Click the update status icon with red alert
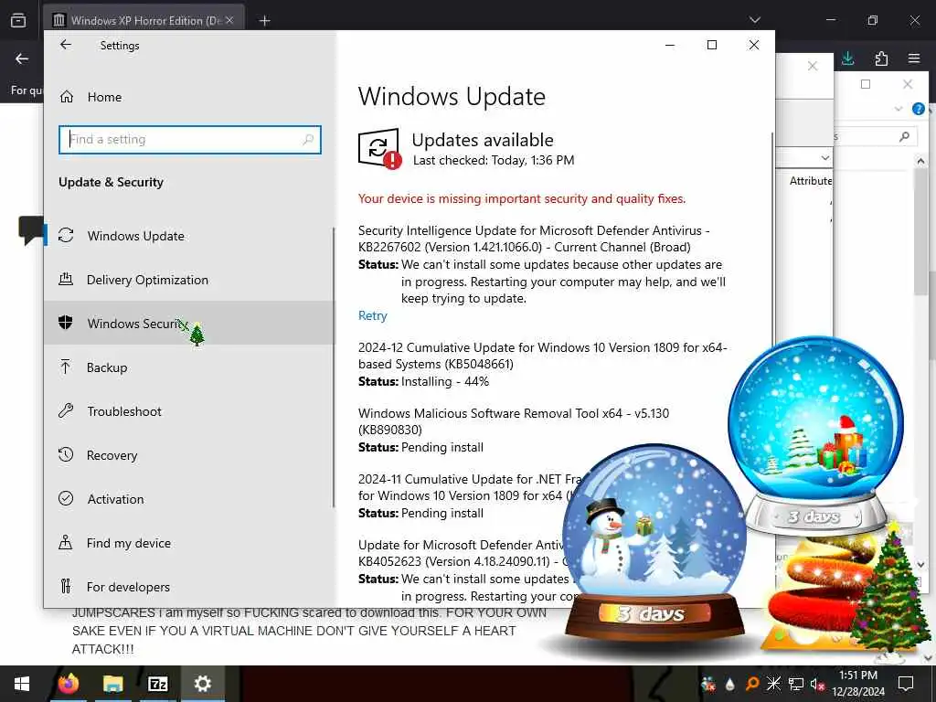 point(379,149)
